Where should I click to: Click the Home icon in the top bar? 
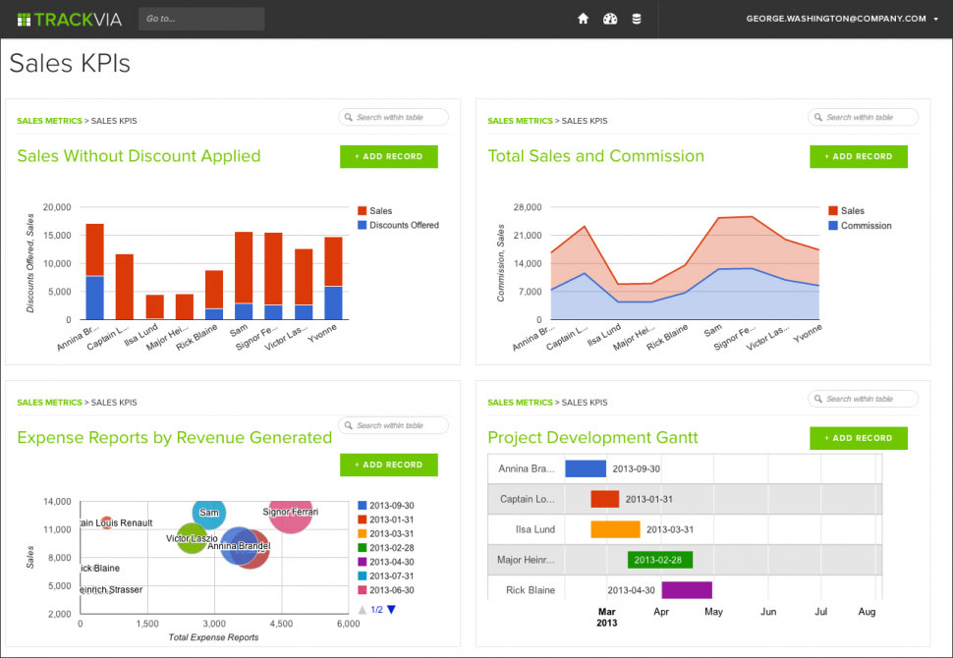coord(583,19)
